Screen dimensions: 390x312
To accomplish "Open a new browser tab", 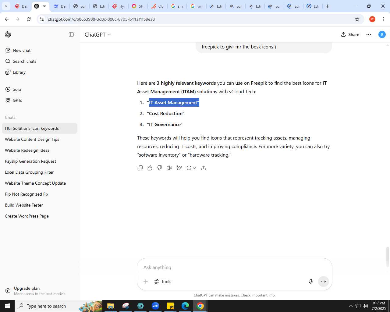I will point(328,6).
